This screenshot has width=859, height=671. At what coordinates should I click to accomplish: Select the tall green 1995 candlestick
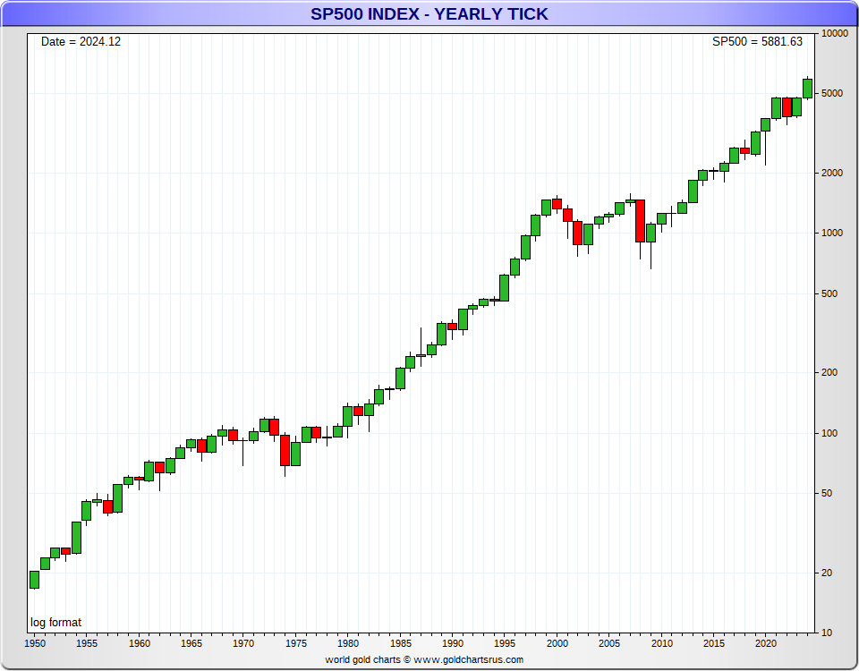point(505,287)
